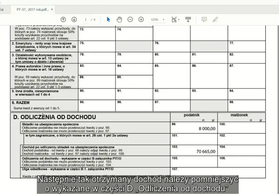
Task: Zoom out with the minus icon
Action: click(x=130, y=19)
